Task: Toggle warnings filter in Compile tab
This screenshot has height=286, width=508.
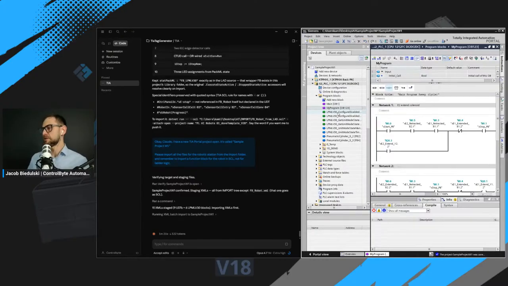Action: (x=379, y=211)
